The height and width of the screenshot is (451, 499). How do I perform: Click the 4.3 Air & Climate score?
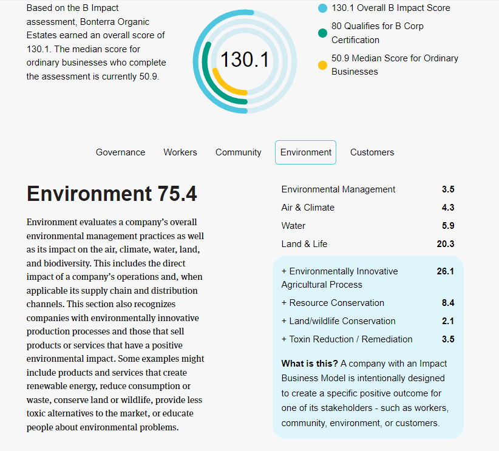(448, 208)
